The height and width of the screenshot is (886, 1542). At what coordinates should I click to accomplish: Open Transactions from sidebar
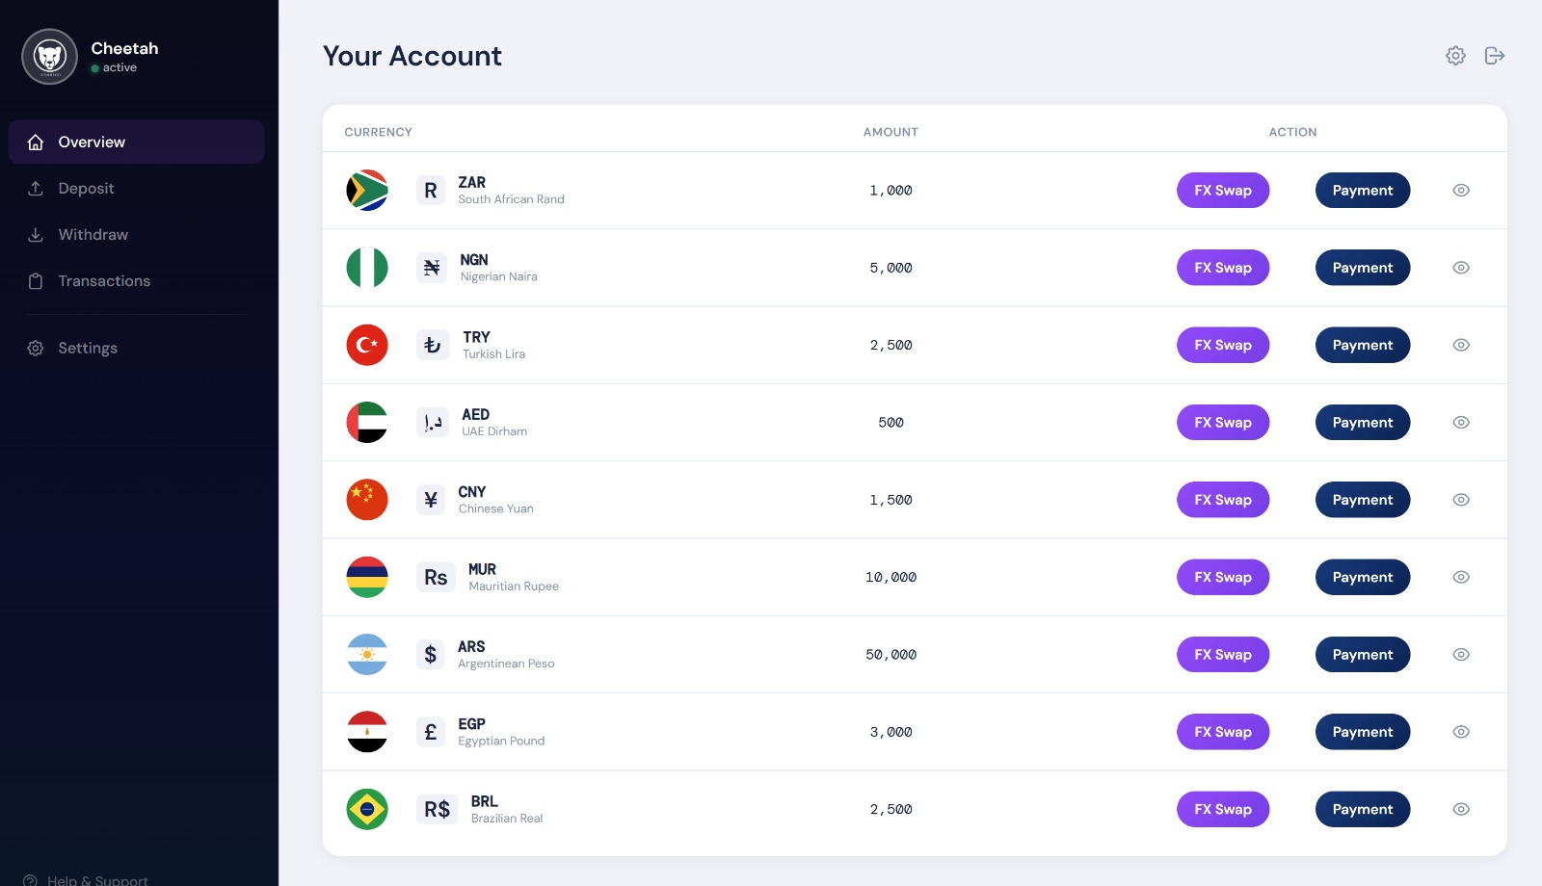pyautogui.click(x=104, y=281)
